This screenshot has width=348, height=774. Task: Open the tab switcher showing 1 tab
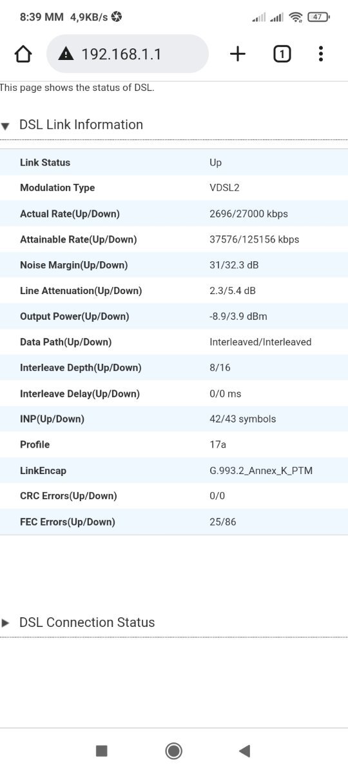coord(282,54)
